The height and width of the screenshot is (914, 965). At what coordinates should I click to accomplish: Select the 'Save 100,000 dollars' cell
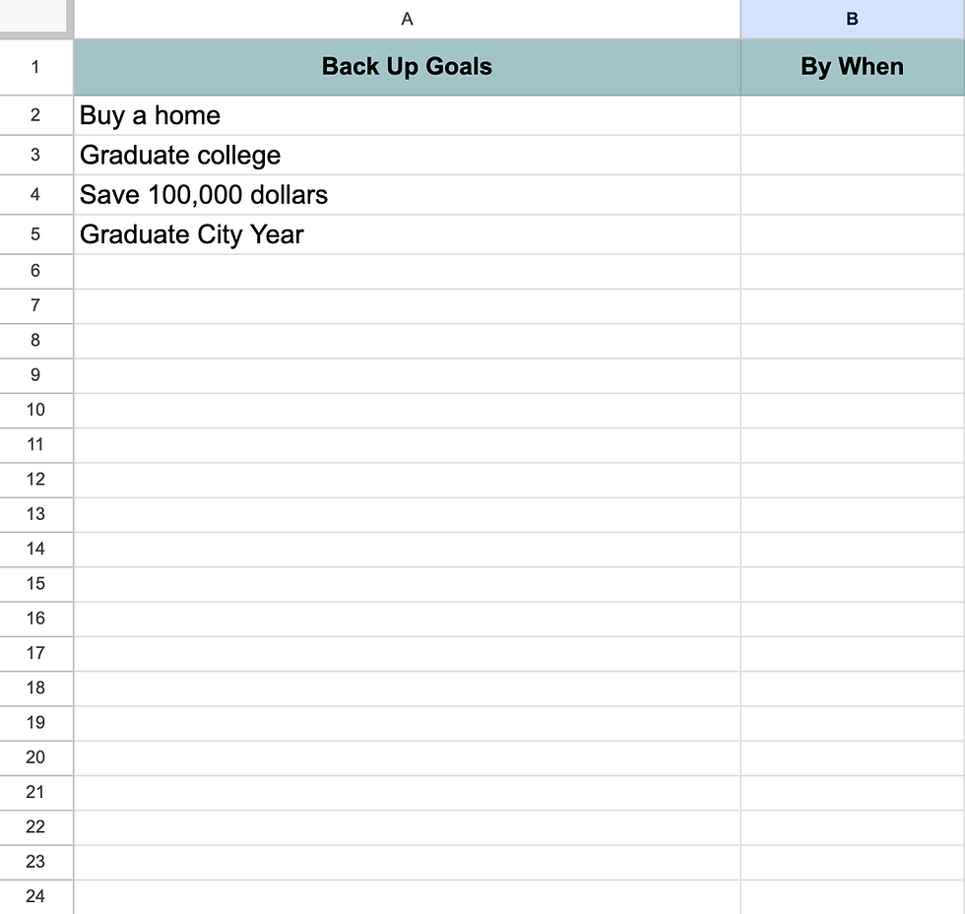[407, 194]
